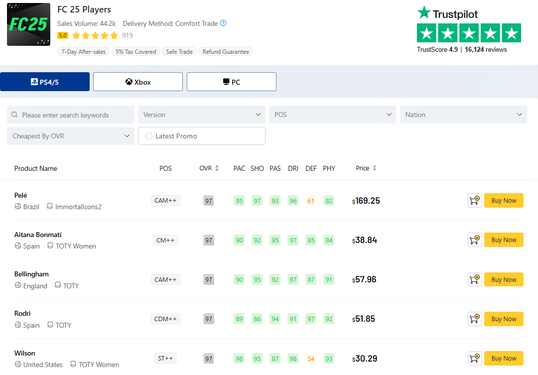538x375 pixels.
Task: Click the CM++ position badge
Action: pos(165,240)
